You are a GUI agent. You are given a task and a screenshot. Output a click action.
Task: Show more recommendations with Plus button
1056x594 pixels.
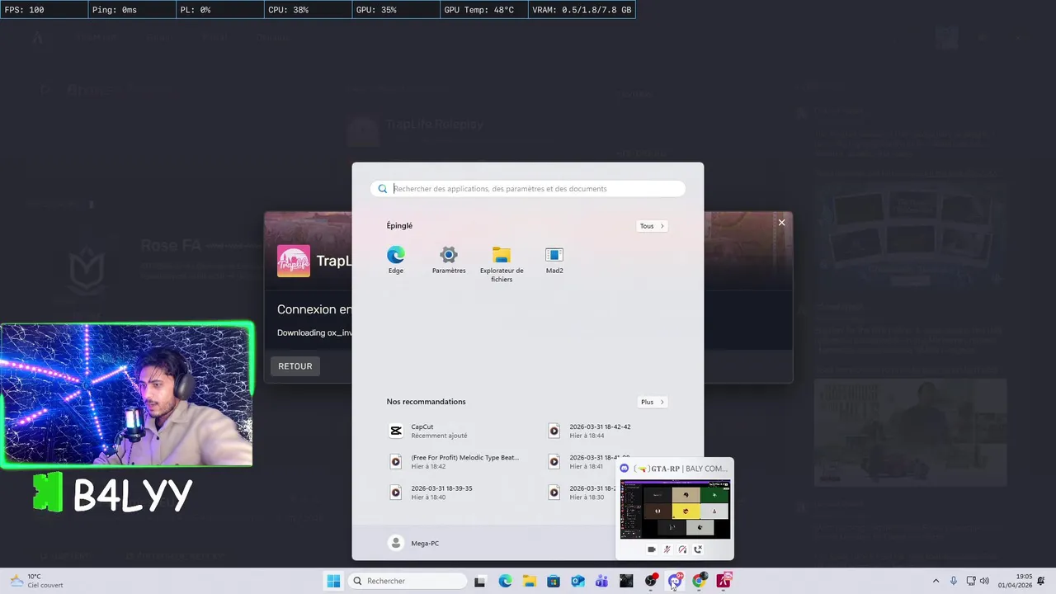pyautogui.click(x=652, y=402)
